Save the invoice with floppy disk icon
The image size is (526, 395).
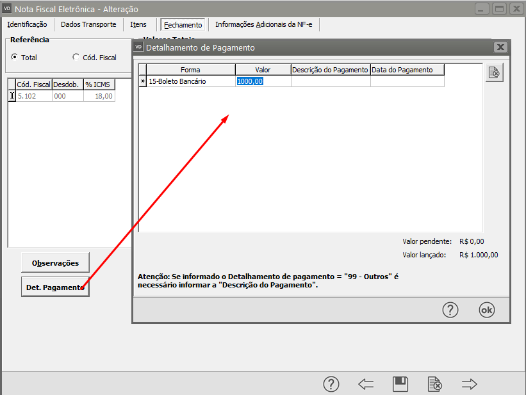pos(400,383)
